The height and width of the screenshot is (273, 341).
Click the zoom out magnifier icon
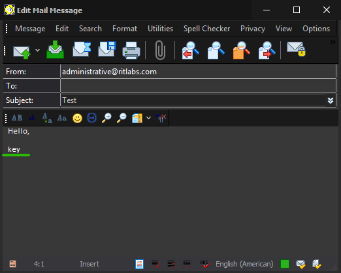(122, 118)
